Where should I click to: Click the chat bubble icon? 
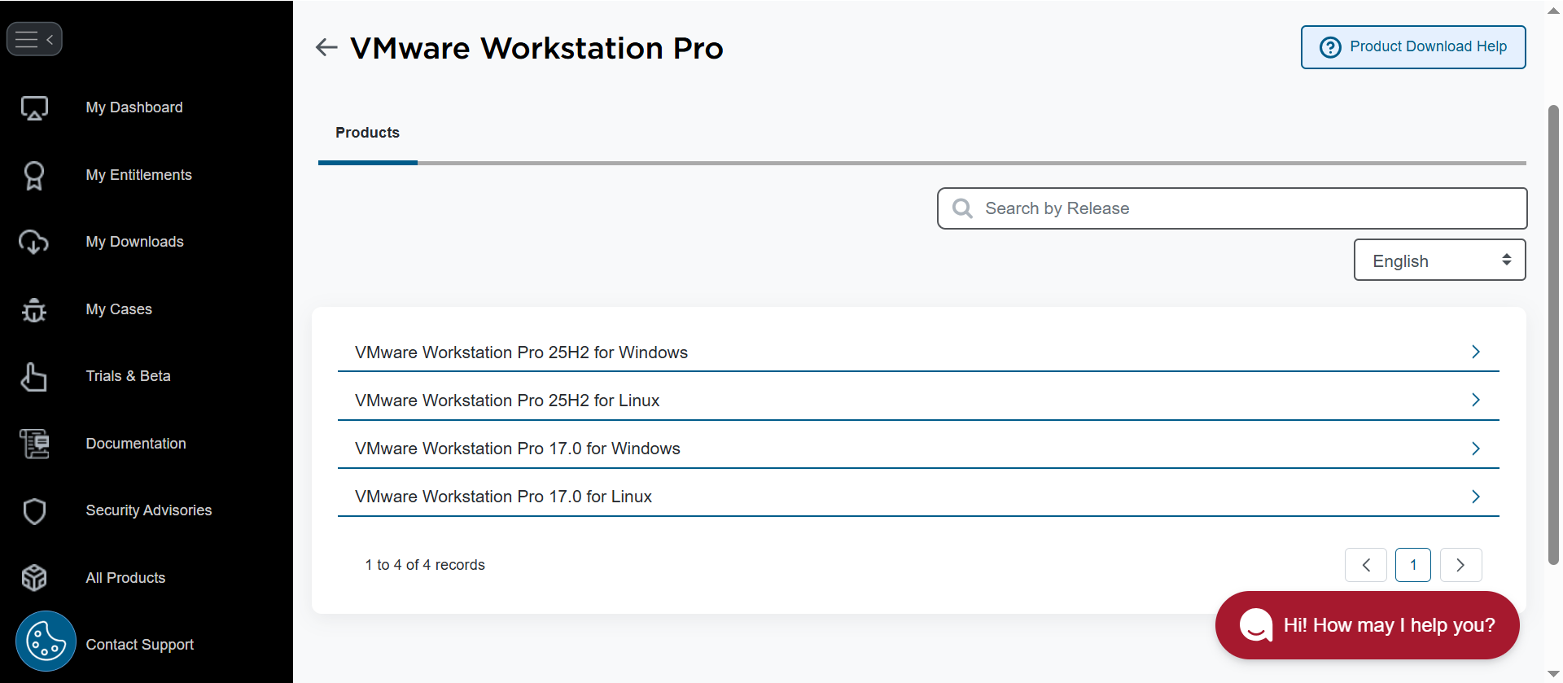[1256, 625]
